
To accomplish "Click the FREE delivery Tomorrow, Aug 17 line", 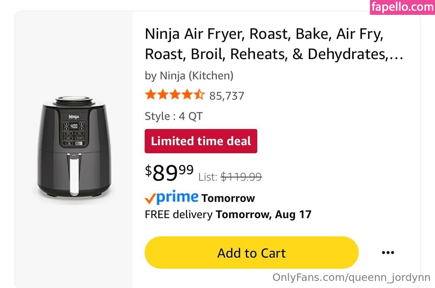I will pos(228,214).
